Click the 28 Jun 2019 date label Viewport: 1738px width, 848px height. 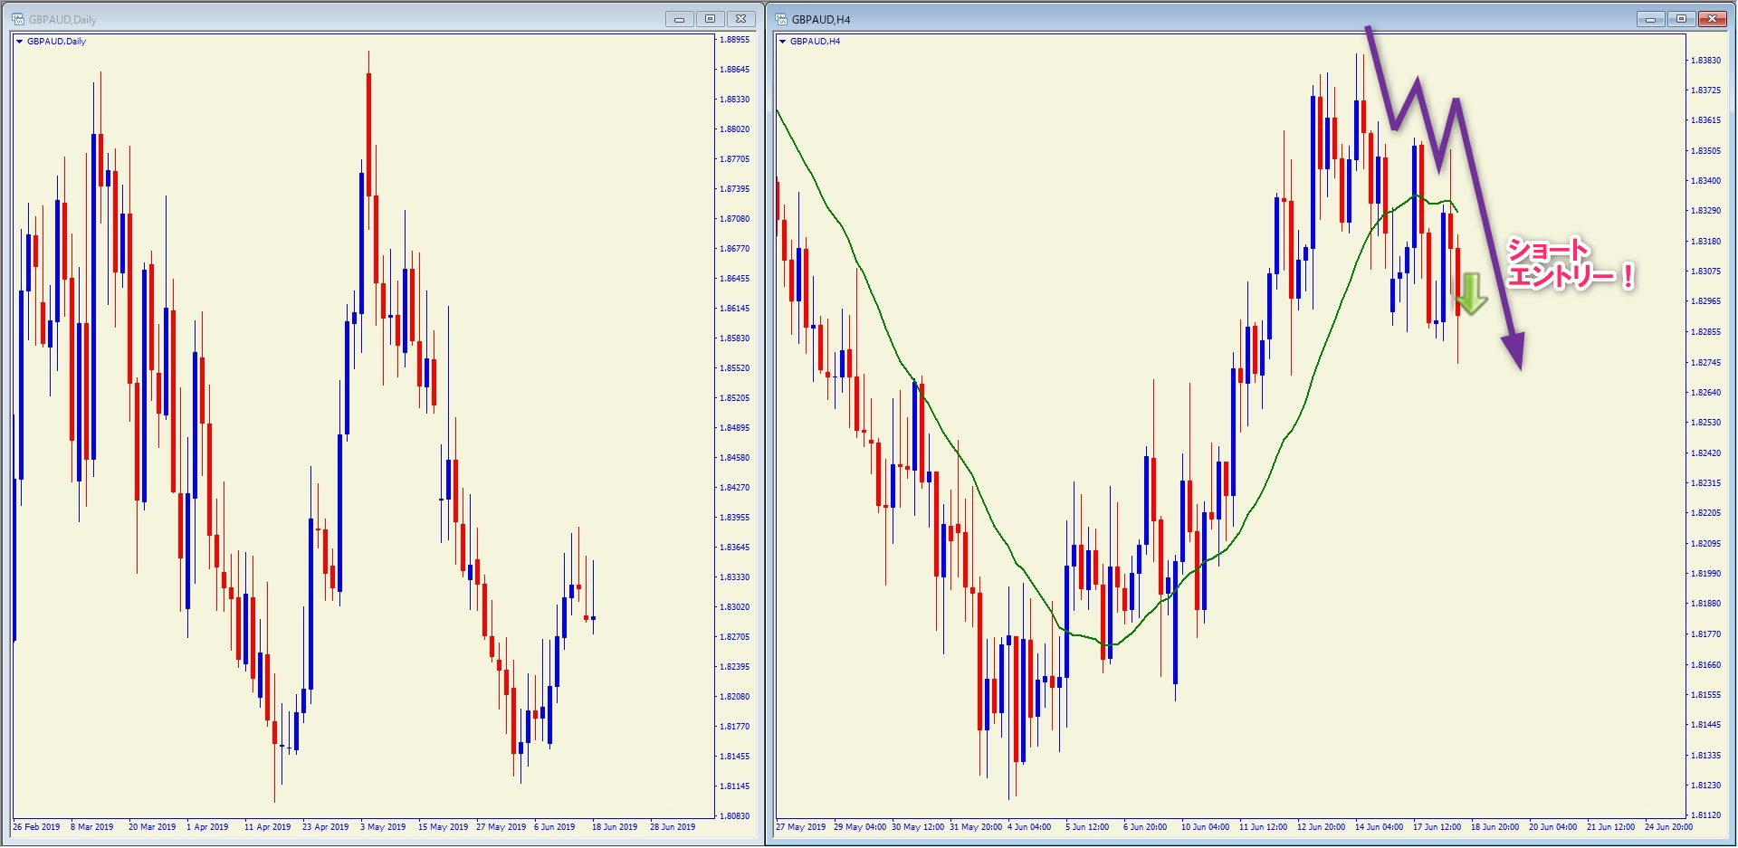[673, 827]
